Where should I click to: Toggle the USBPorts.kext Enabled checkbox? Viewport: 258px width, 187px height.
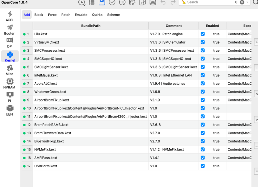(x=203, y=166)
